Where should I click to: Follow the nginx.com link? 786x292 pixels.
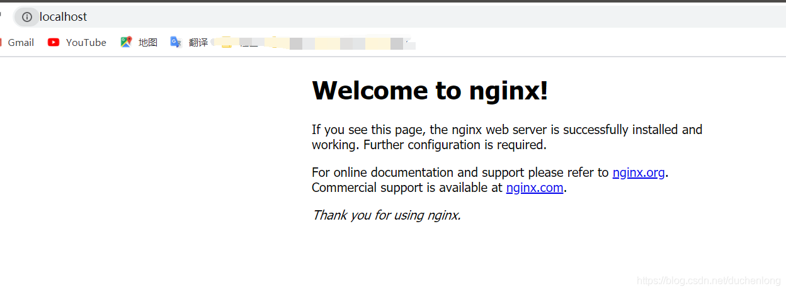point(535,188)
